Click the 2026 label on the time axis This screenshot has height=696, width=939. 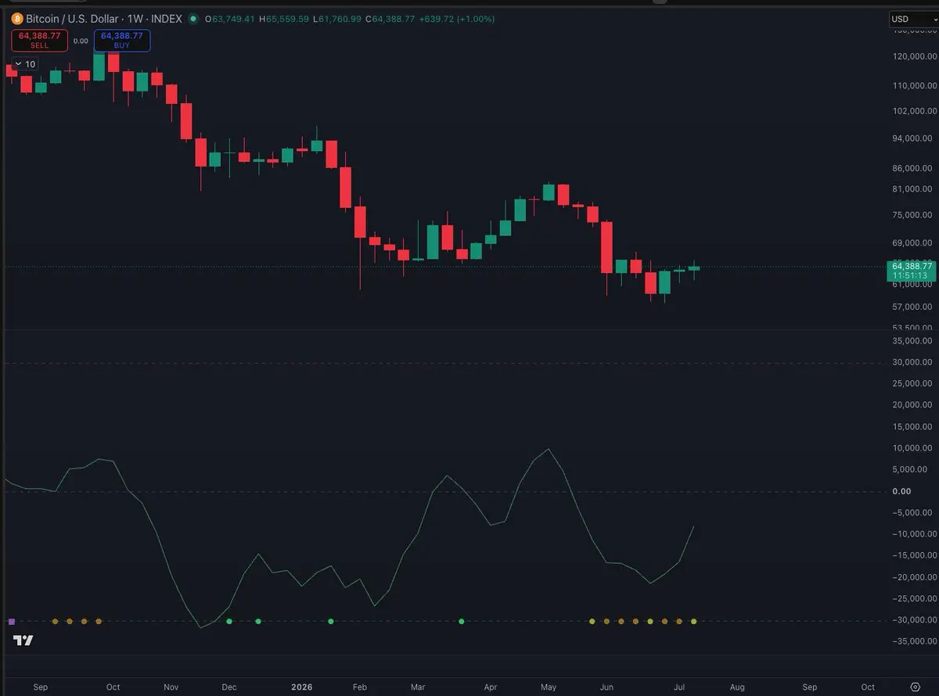click(301, 687)
